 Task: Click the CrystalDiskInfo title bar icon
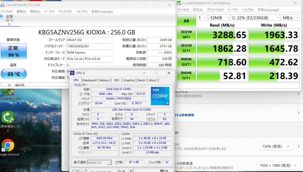[x=2, y=5]
